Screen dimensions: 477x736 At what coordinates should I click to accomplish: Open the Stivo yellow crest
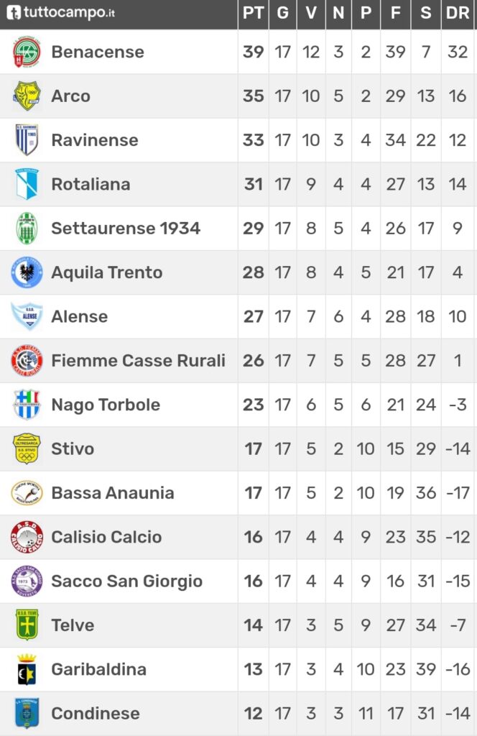(27, 448)
